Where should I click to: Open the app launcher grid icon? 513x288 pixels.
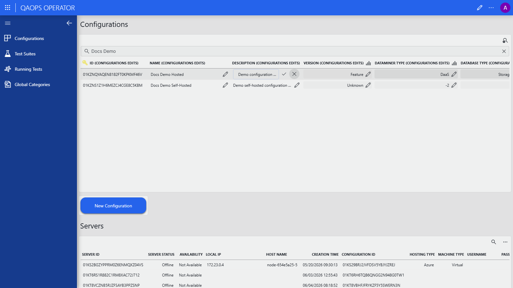tap(8, 8)
